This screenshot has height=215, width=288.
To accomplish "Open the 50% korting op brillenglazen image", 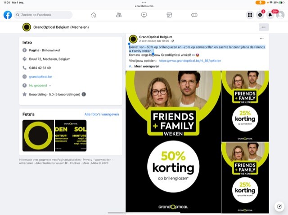I will click(172, 141).
